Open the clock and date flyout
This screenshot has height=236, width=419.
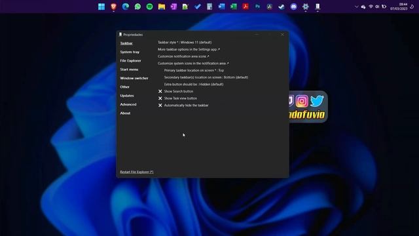click(399, 7)
